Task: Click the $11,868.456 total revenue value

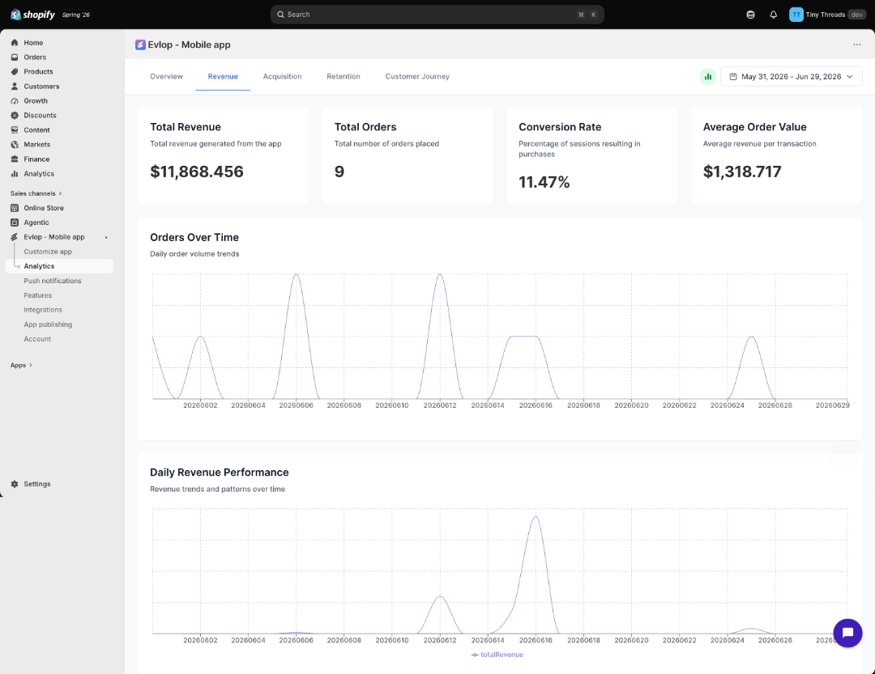Action: (196, 172)
